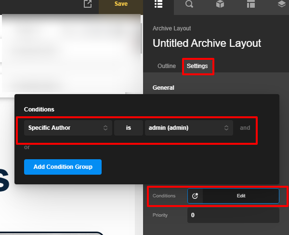Click the Edit conditions button
The height and width of the screenshot is (235, 289).
(x=241, y=196)
